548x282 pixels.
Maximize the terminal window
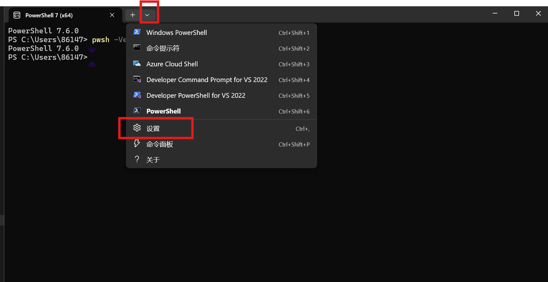517,13
